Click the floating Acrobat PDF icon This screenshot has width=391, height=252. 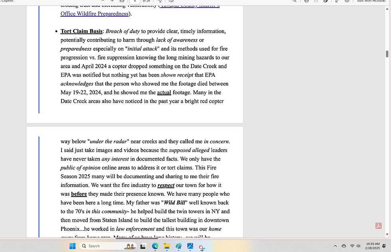(x=378, y=226)
